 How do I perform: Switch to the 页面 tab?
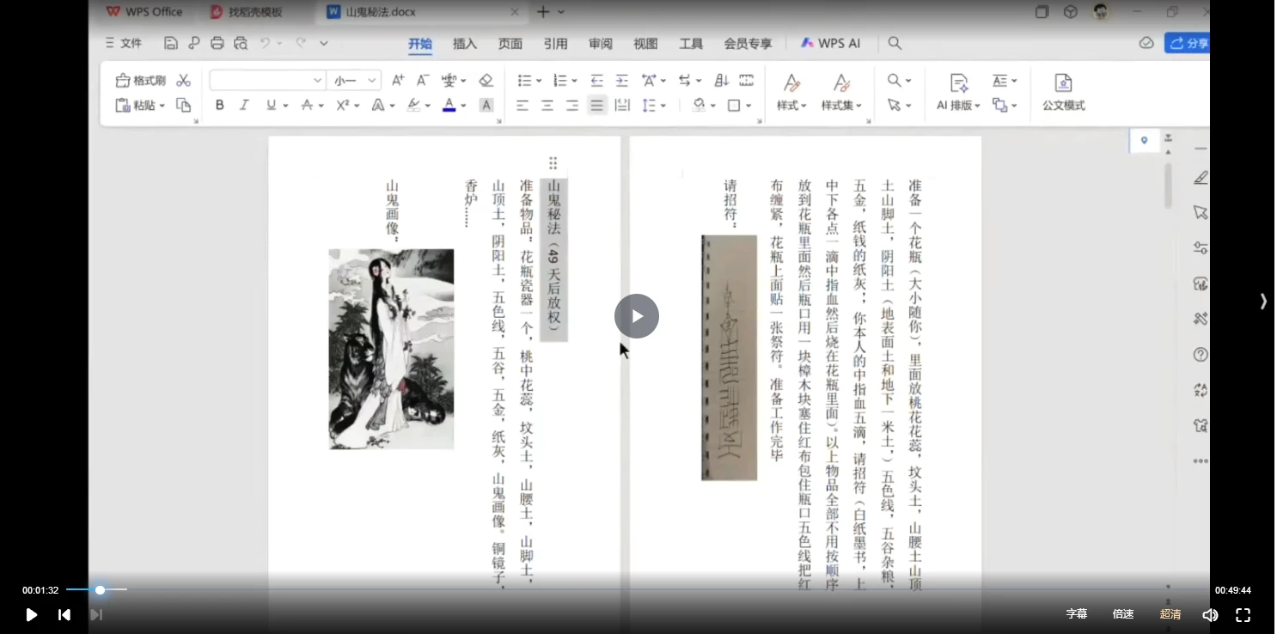pyautogui.click(x=510, y=43)
